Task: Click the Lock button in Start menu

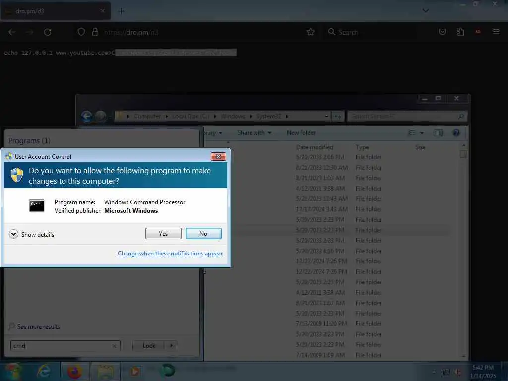Action: 149,346
